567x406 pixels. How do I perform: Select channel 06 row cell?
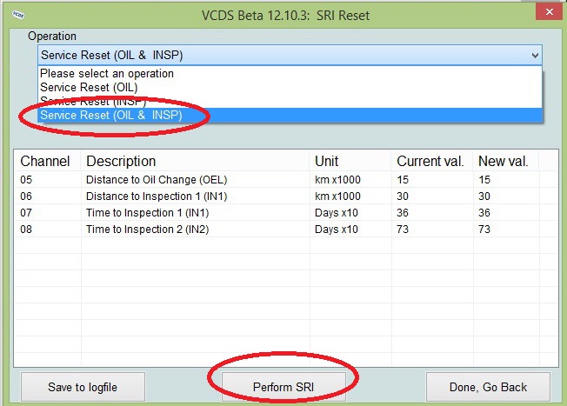point(26,196)
